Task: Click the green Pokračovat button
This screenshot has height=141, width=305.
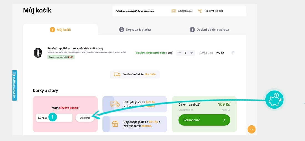Action: 204,120
